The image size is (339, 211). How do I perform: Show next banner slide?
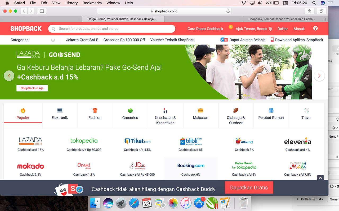click(319, 76)
